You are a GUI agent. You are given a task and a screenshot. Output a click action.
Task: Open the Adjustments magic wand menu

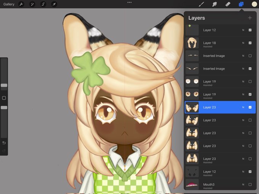[x=32, y=4]
